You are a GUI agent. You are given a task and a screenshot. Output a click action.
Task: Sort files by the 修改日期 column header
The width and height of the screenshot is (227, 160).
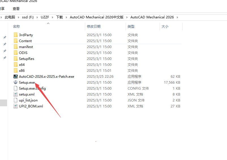pos(94,27)
